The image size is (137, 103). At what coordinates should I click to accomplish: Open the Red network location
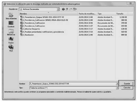coord(11,48)
